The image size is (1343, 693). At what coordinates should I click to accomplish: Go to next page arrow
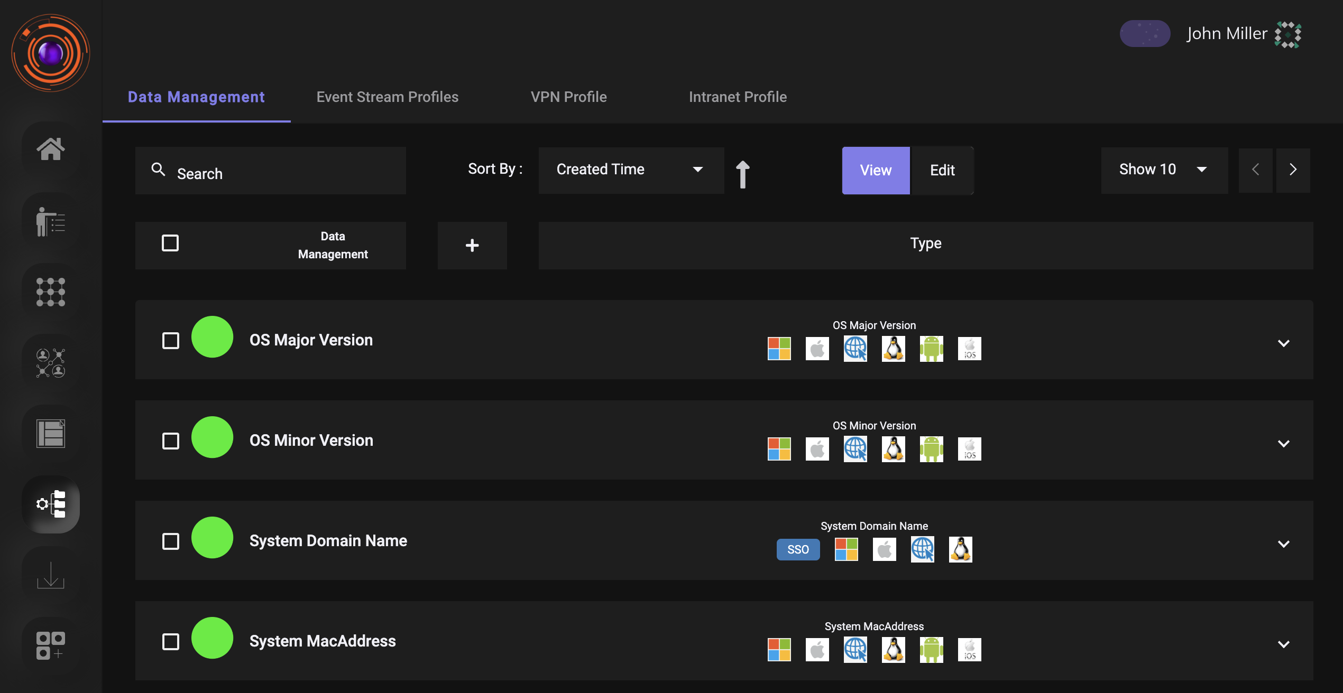point(1293,170)
